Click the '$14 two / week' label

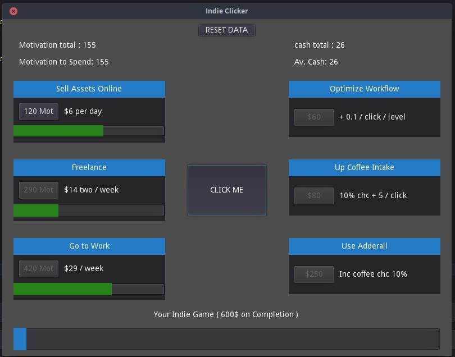[92, 190]
